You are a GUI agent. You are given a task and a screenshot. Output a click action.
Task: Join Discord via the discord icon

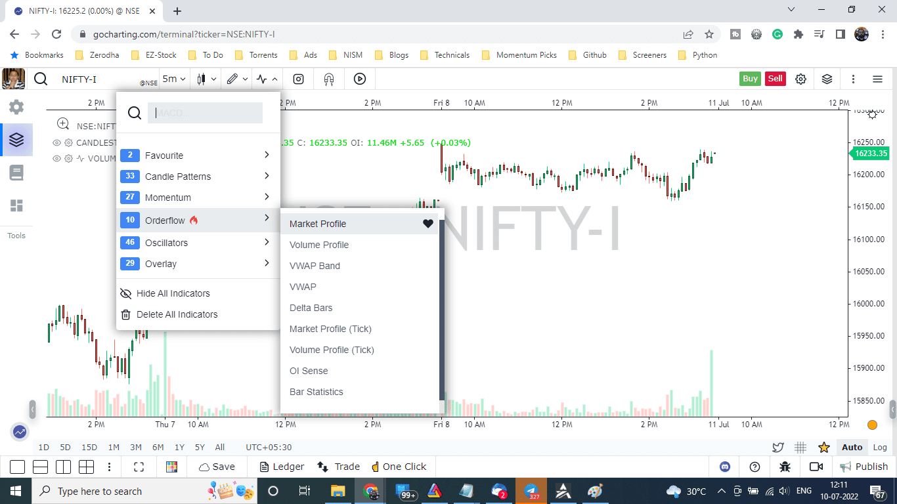coord(724,467)
